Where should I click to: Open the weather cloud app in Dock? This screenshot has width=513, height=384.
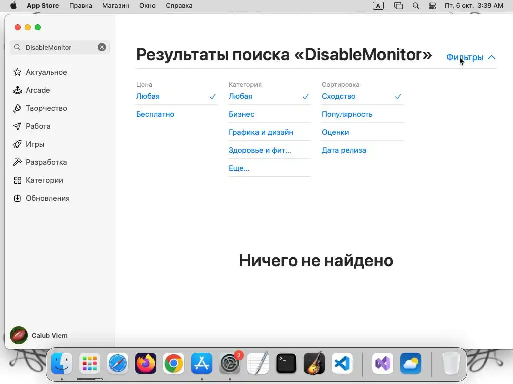click(x=411, y=363)
